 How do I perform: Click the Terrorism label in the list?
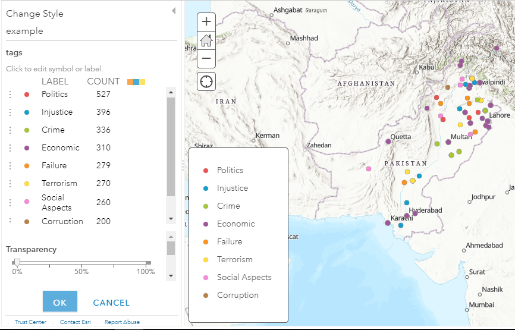59,183
